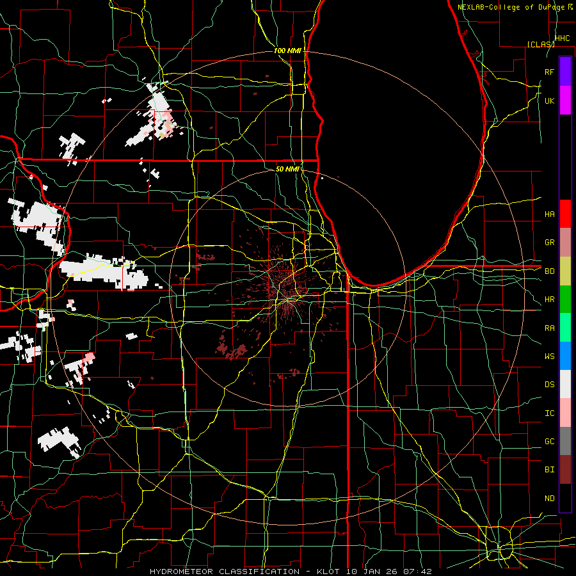Select the BD text label in legend
This screenshot has height=576, width=576.
pyautogui.click(x=549, y=271)
